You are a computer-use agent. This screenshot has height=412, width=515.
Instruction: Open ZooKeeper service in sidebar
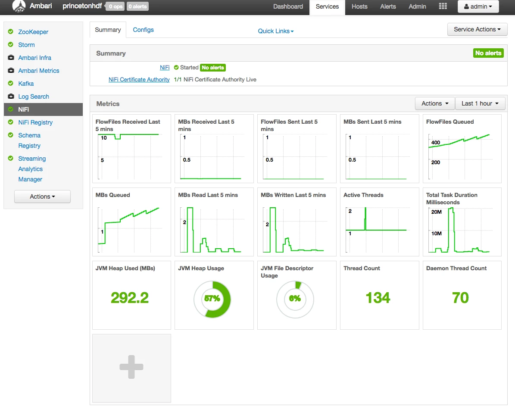point(33,32)
